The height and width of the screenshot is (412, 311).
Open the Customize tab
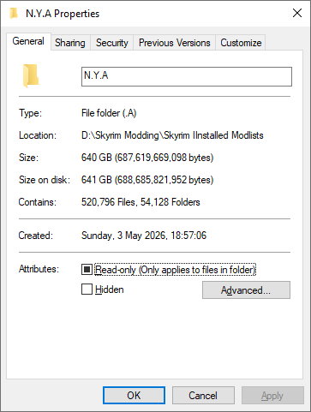(241, 43)
